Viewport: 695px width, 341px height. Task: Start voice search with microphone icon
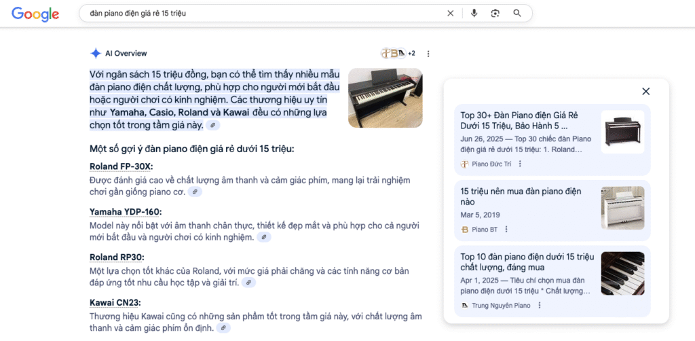pos(474,13)
